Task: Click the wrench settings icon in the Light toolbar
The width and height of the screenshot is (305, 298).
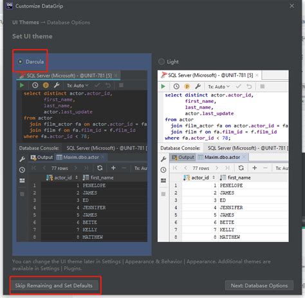Action: tap(198, 86)
